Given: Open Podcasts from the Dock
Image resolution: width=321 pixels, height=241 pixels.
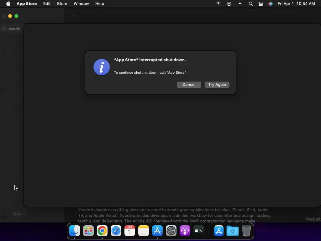Looking at the screenshot, I should 185,231.
